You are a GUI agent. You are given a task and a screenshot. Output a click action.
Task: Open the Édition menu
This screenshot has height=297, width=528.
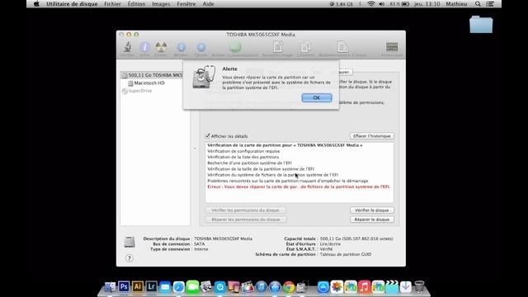(x=136, y=4)
